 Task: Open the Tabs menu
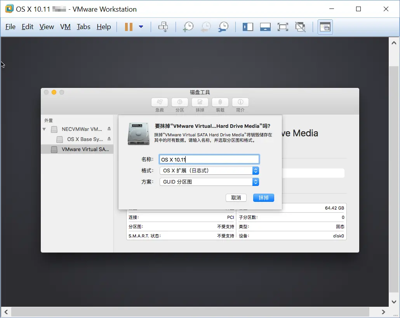[83, 27]
